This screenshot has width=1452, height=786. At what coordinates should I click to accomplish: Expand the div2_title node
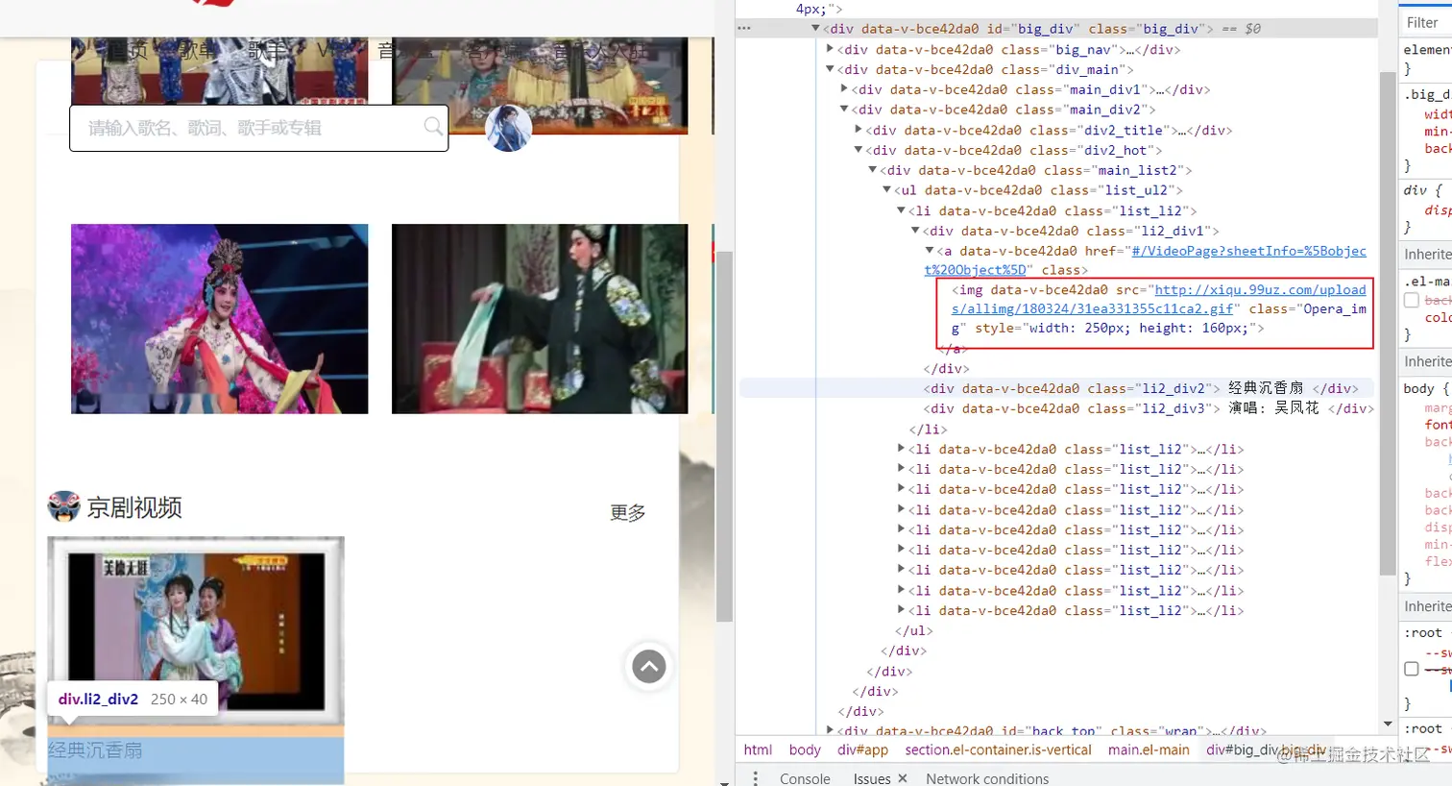(859, 130)
